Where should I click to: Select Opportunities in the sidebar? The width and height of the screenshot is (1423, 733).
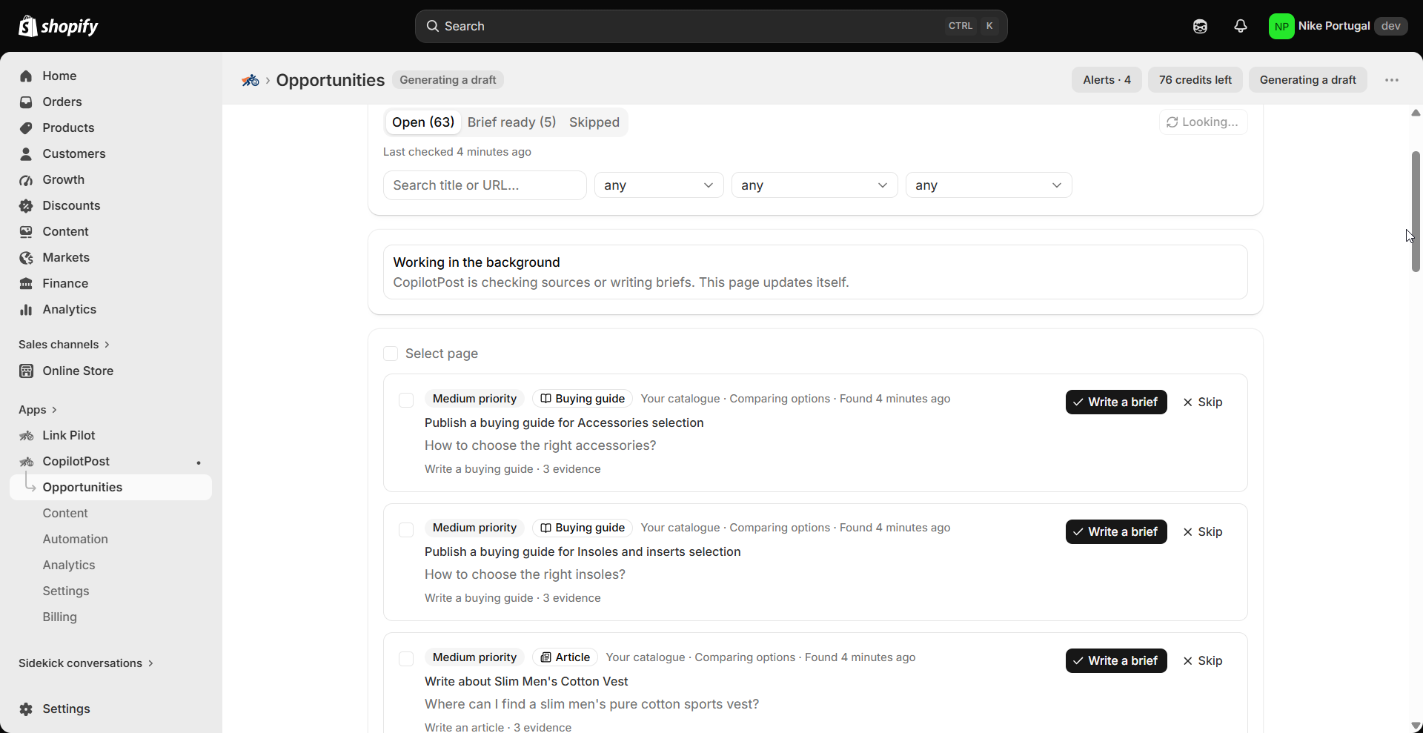111,487
